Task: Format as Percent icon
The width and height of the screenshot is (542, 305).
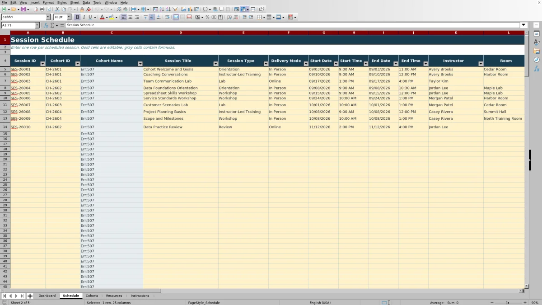Action: 207,17
